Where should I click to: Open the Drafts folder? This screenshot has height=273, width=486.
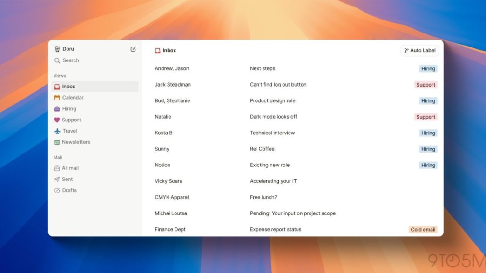coord(57,191)
